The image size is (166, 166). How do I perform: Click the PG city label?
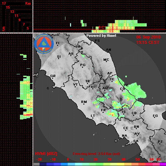click(x=83, y=65)
